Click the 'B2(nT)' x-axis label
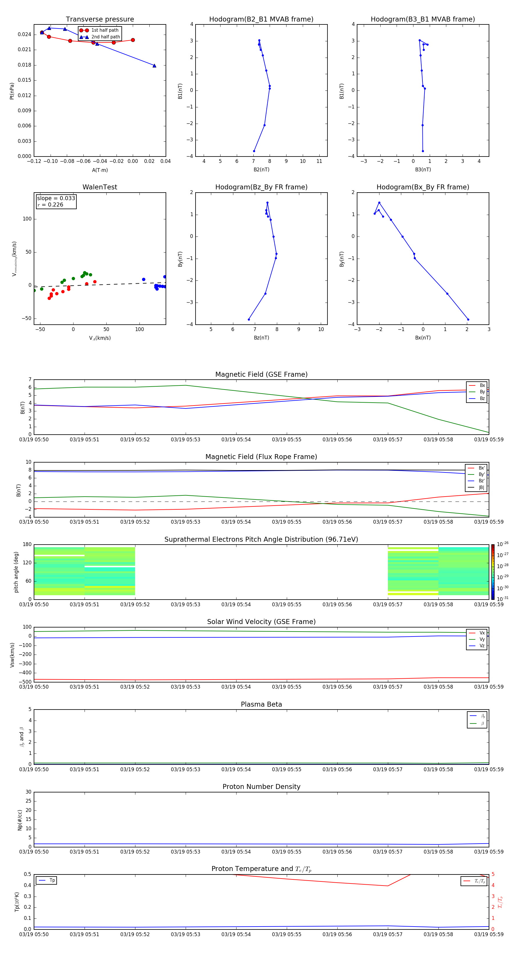This screenshot has height=960, width=523. pyautogui.click(x=261, y=170)
